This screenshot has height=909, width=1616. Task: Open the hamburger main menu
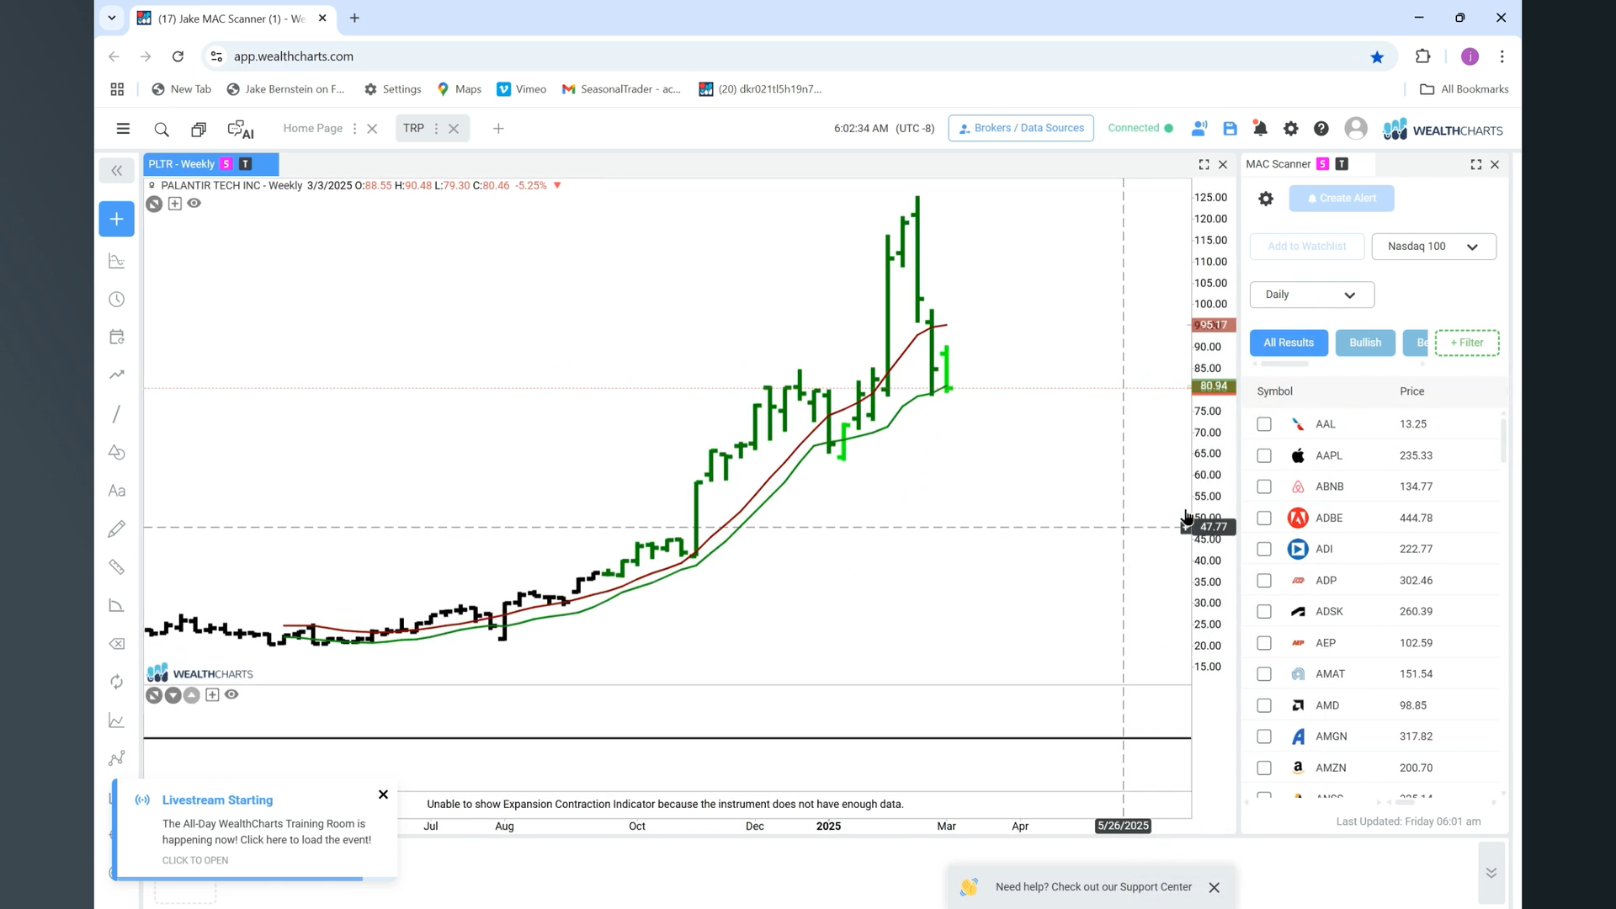click(123, 129)
